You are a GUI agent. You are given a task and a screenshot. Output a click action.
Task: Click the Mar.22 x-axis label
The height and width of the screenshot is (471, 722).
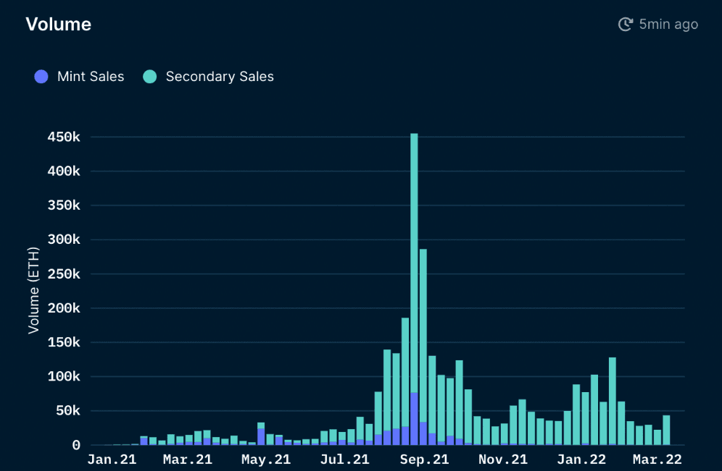point(657,459)
